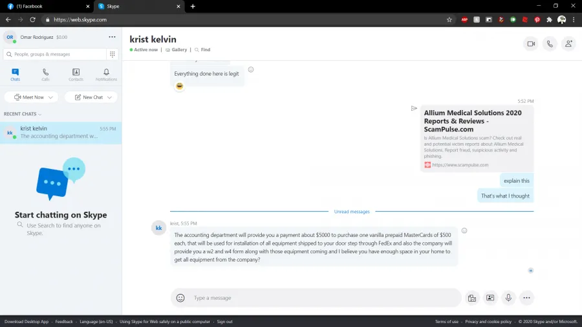
Task: Click Download Desktop App link
Action: [x=27, y=322]
